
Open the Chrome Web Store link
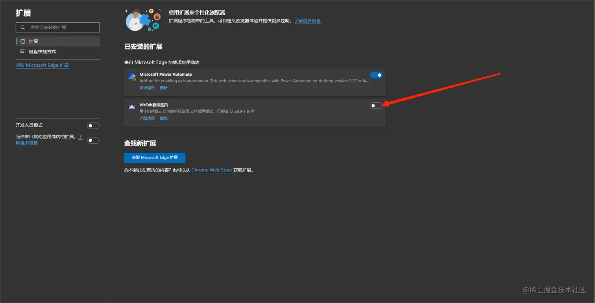click(x=212, y=170)
